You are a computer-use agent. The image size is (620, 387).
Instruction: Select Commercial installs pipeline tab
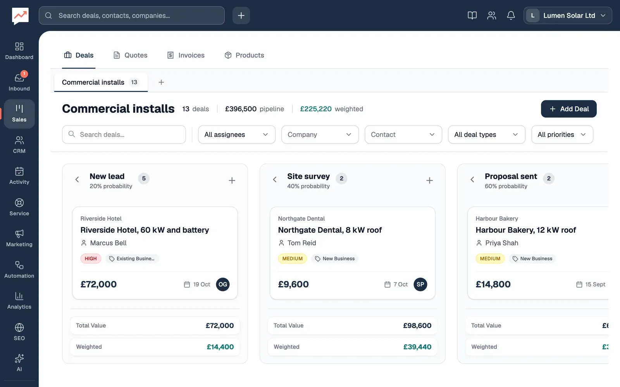[x=101, y=82]
